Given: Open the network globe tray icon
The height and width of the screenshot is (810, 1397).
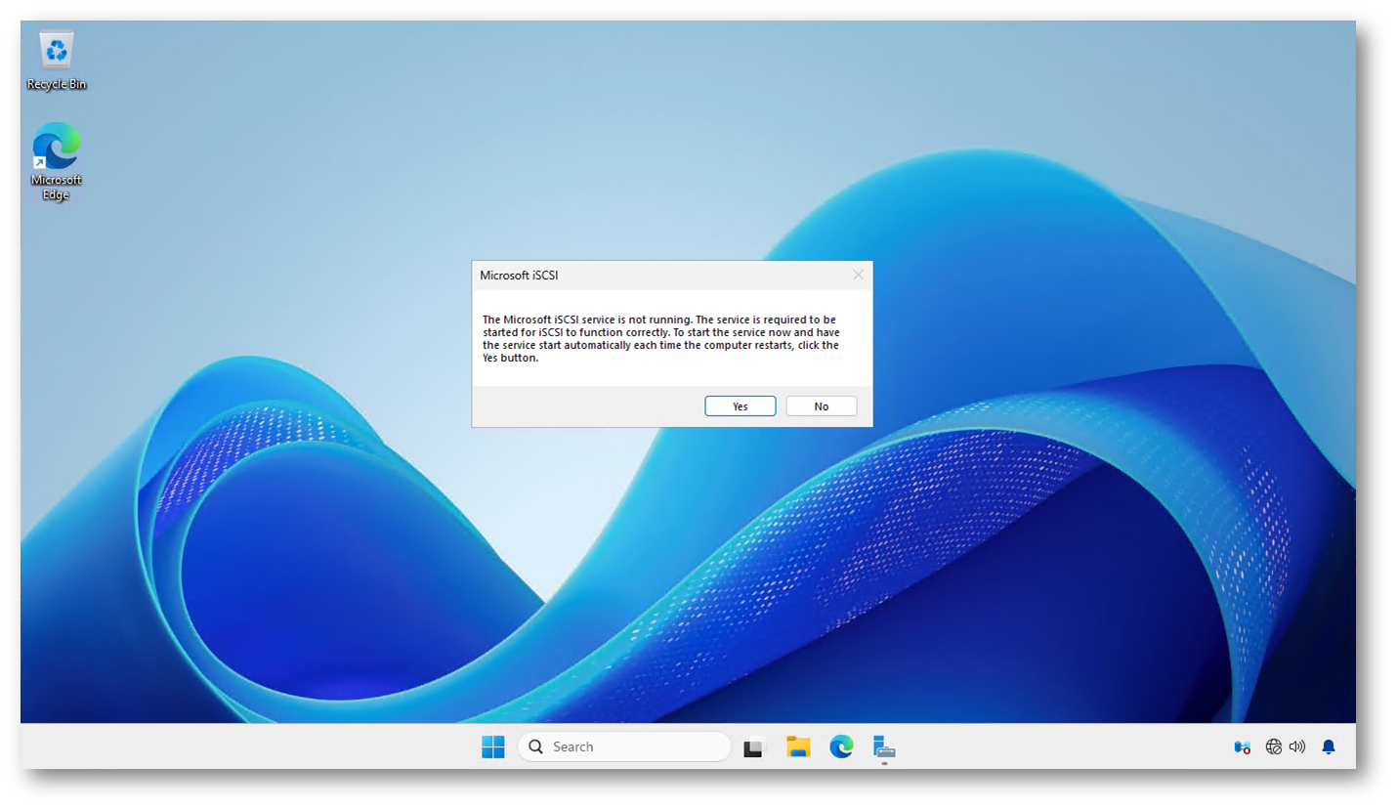Looking at the screenshot, I should (1273, 747).
